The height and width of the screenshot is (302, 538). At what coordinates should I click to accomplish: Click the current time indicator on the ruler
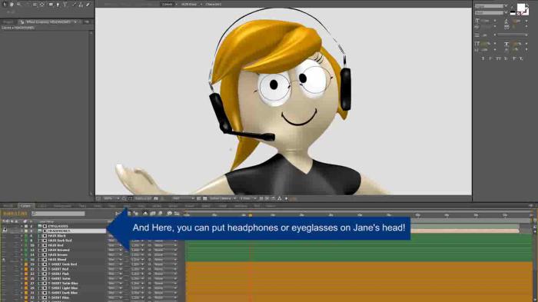pos(250,215)
